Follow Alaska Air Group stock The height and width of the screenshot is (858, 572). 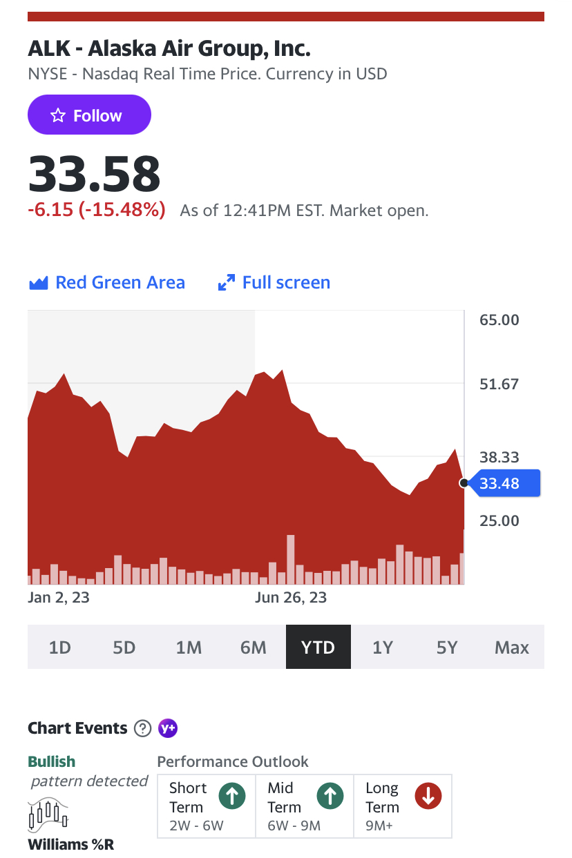[89, 115]
